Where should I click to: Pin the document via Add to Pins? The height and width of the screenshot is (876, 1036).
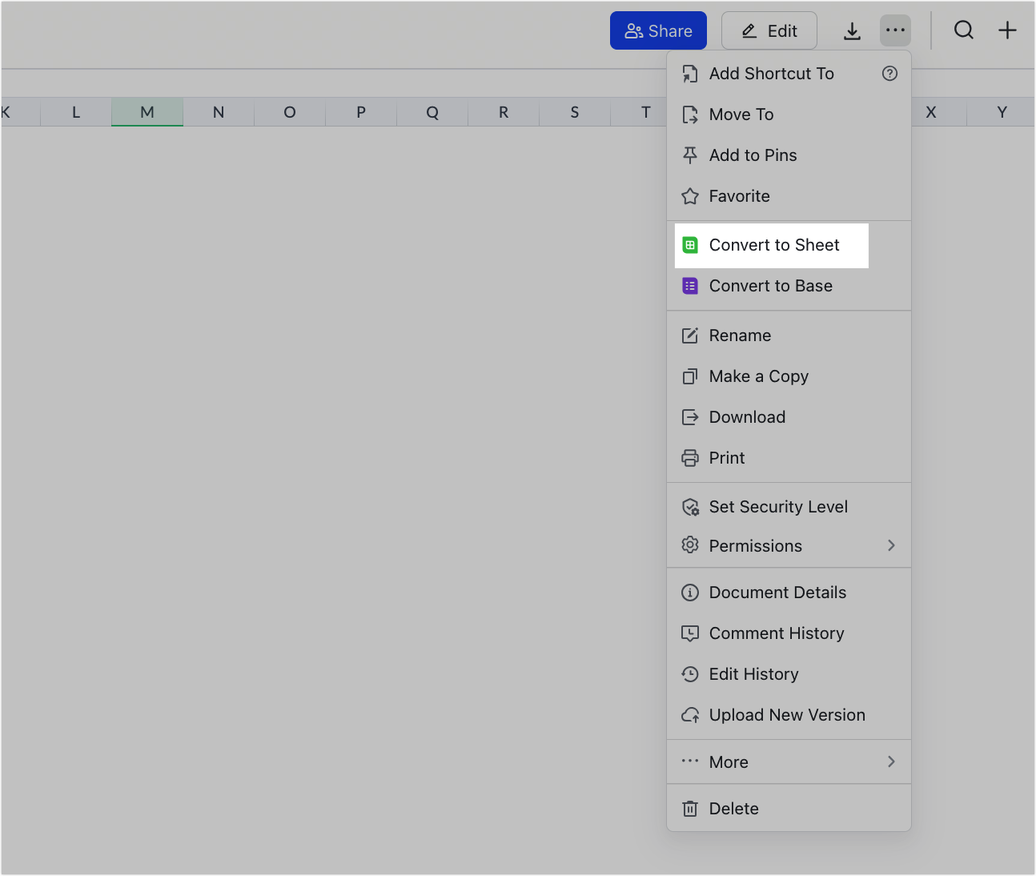(x=752, y=155)
